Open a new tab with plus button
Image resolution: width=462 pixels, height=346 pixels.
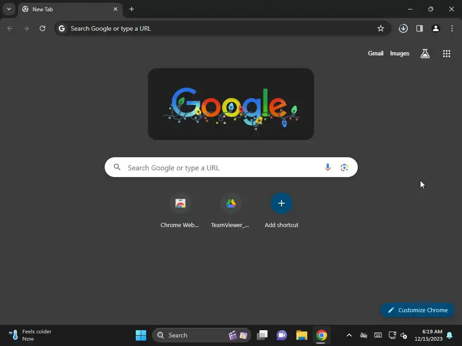tap(132, 9)
